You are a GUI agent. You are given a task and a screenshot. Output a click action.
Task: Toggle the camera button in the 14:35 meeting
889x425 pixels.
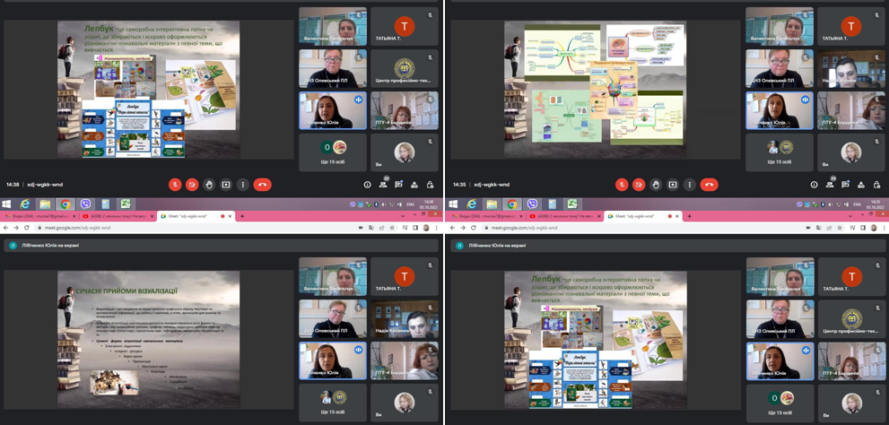(x=639, y=185)
